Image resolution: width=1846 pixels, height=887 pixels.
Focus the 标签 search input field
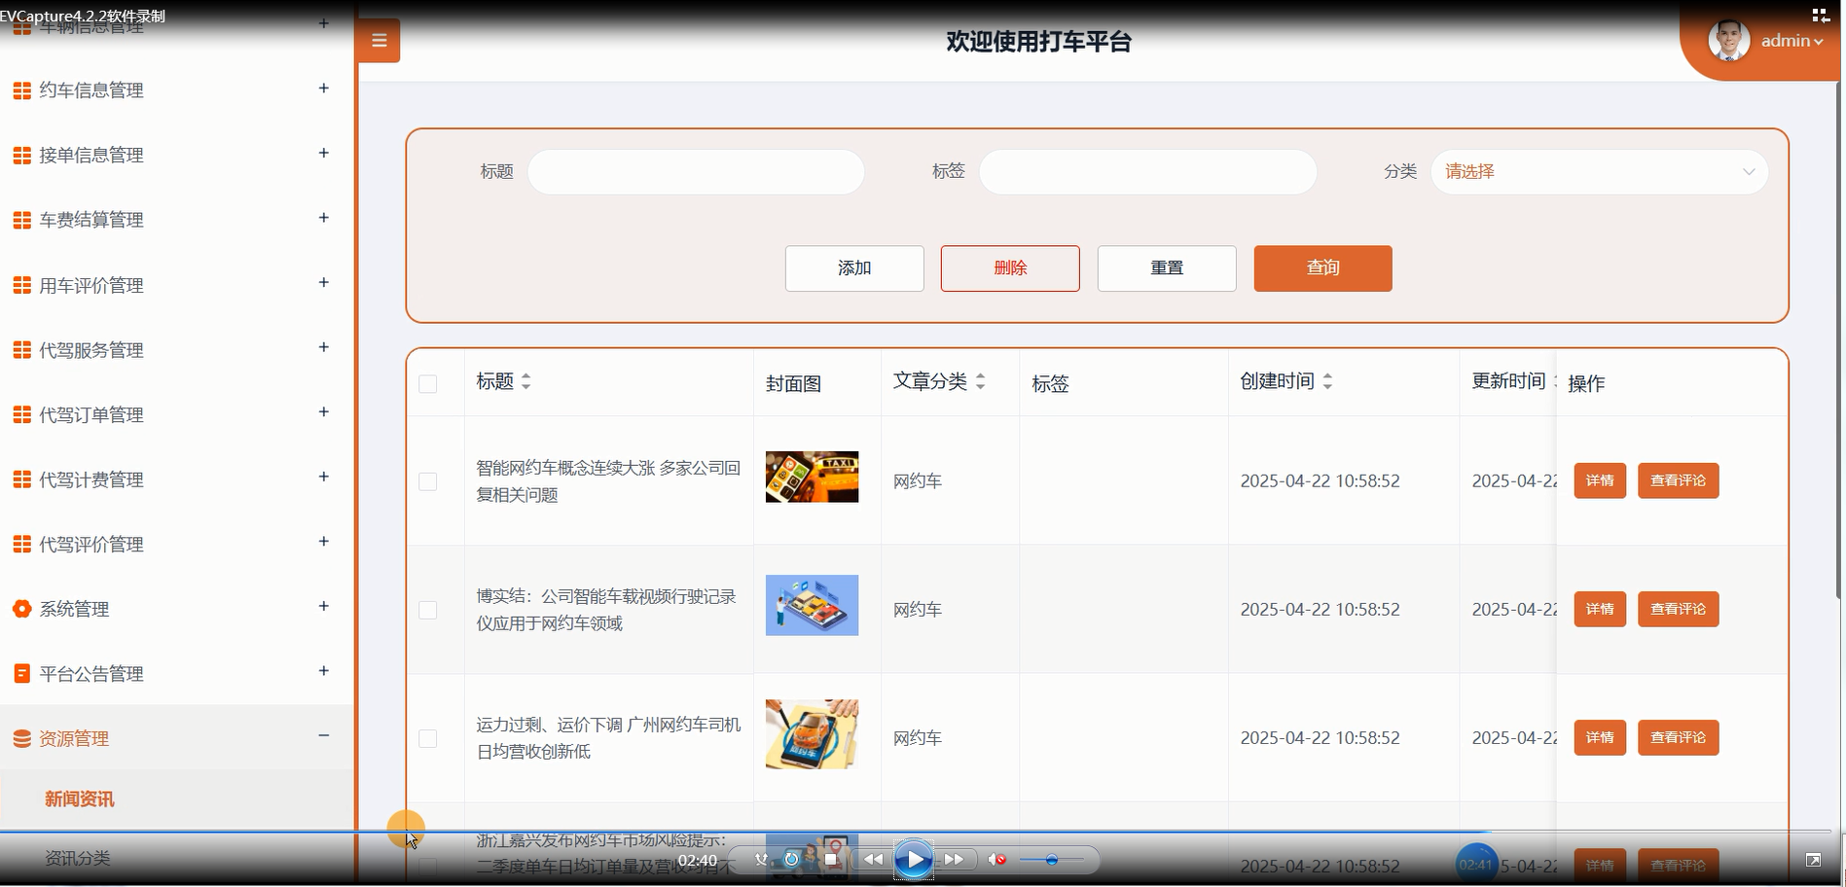click(1147, 172)
